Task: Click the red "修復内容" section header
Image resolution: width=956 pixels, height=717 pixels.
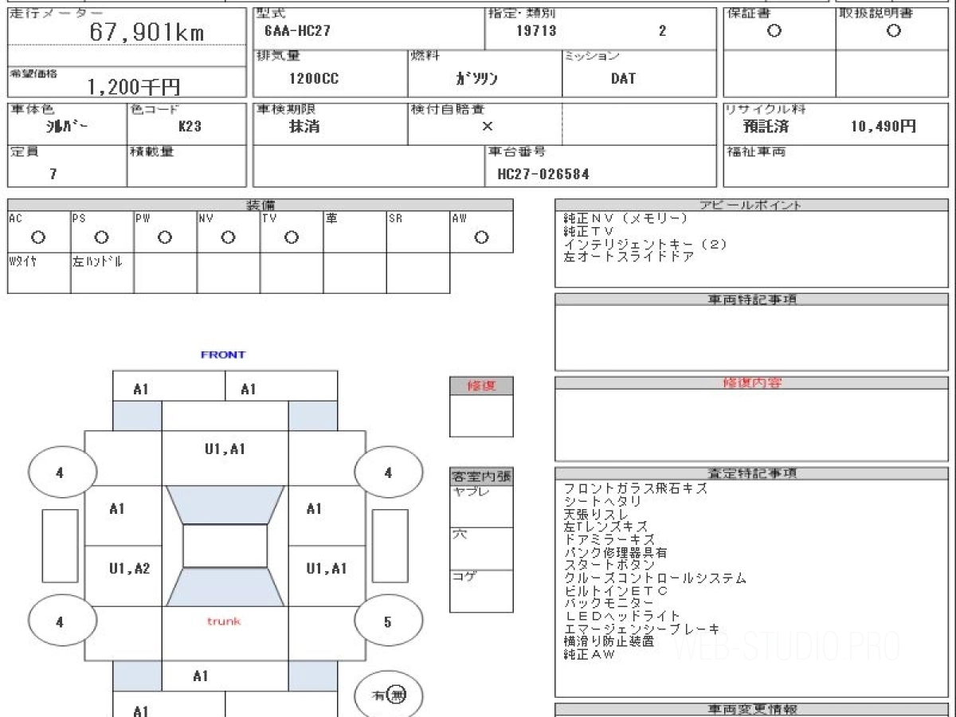Action: pyautogui.click(x=752, y=383)
